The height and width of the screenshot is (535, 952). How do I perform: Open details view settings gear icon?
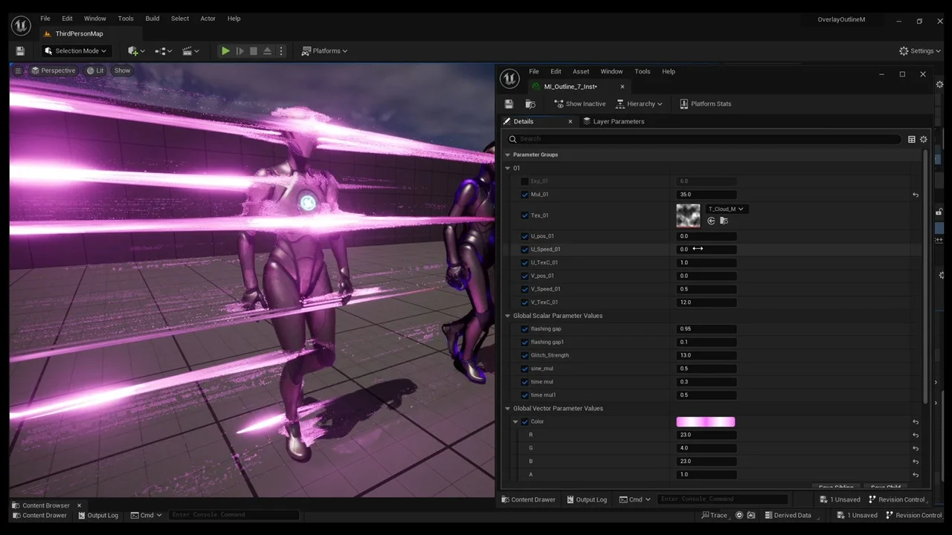tap(924, 139)
